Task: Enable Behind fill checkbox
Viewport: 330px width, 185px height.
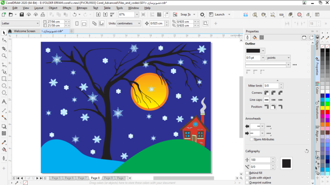Action: (247, 173)
